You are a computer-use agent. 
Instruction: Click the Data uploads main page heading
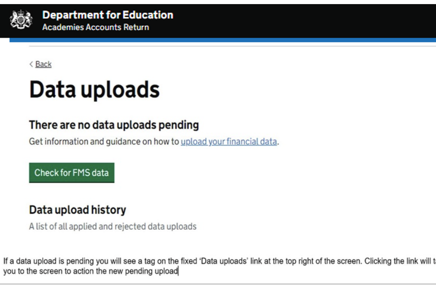[94, 90]
